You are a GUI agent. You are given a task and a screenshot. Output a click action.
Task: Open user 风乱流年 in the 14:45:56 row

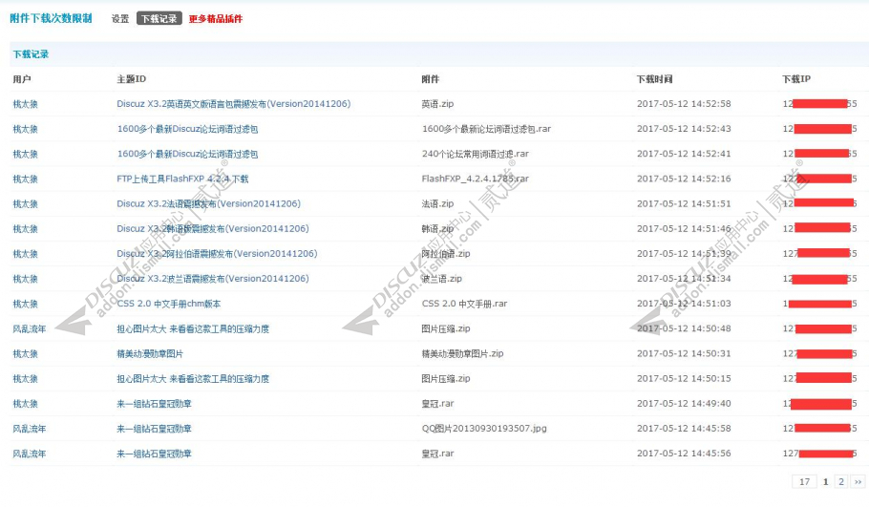click(30, 454)
